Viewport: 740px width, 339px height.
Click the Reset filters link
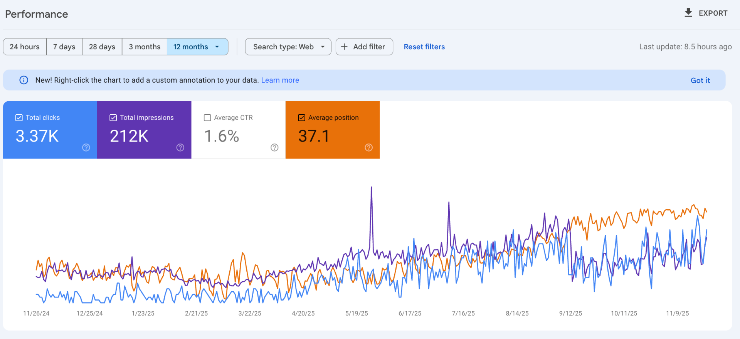[424, 47]
